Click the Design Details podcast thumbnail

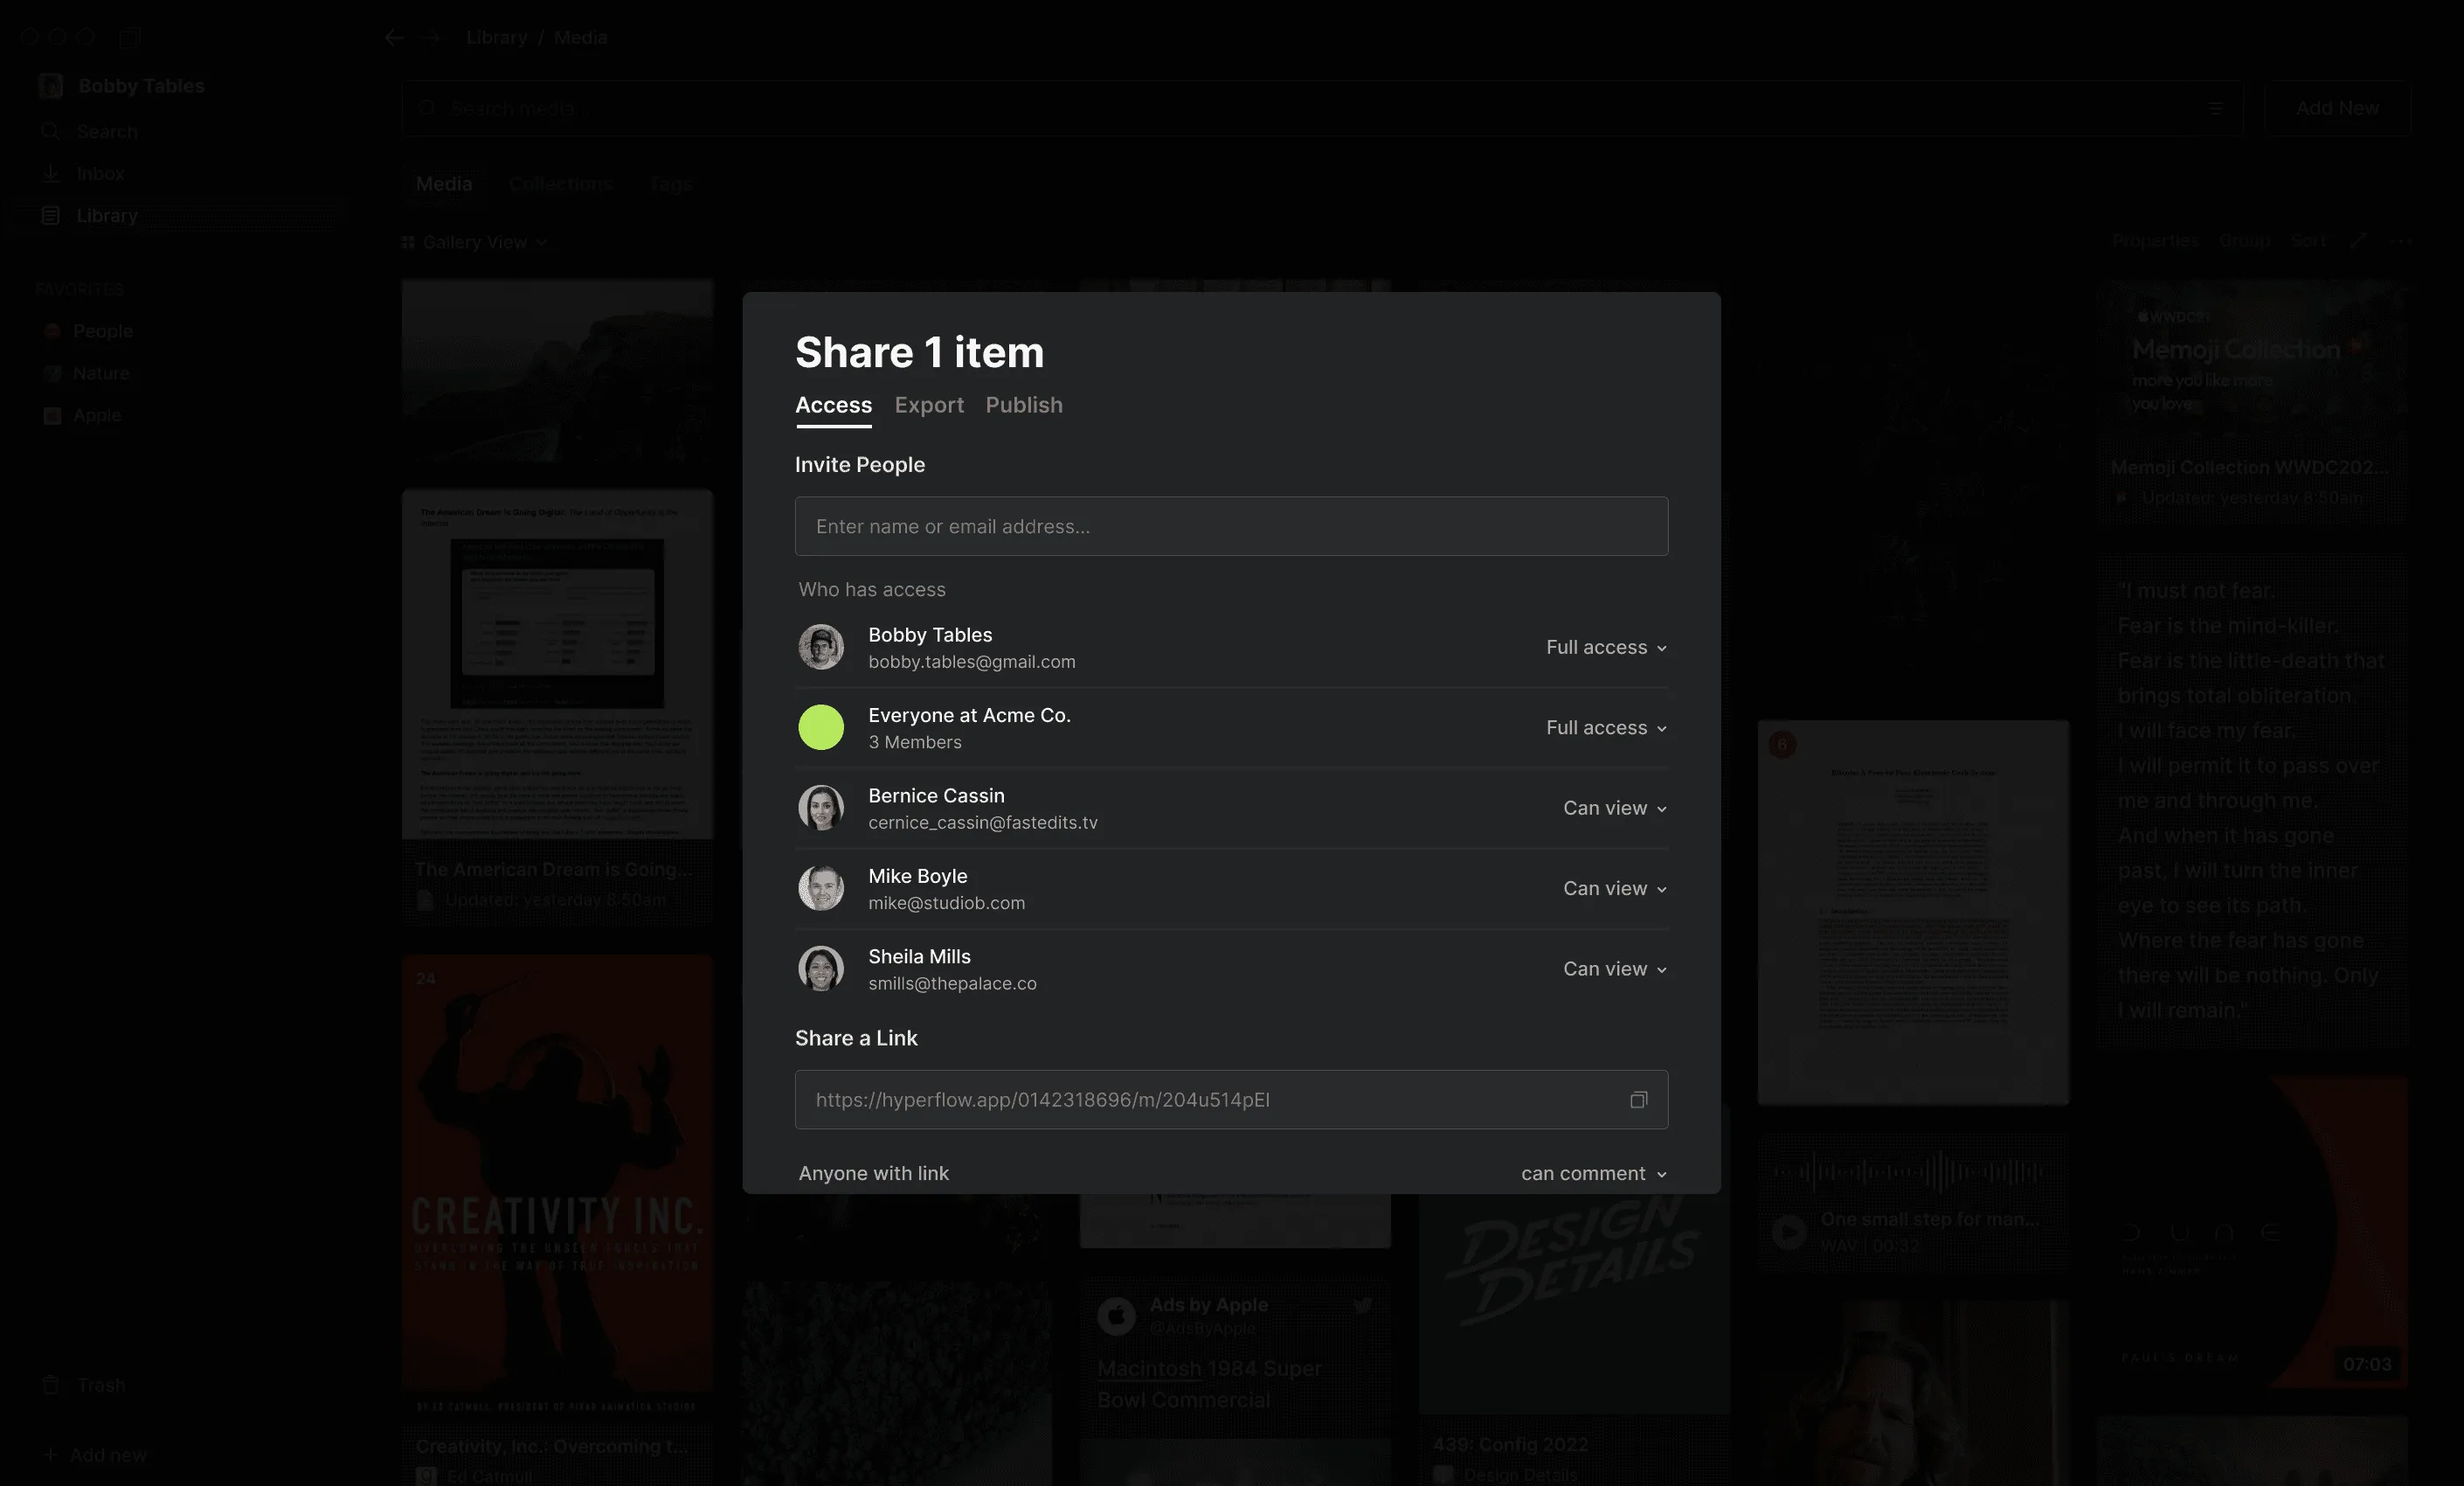coord(1574,1303)
